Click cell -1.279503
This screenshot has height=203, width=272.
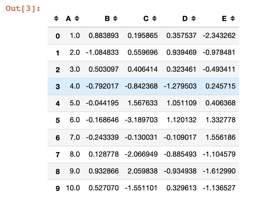click(180, 86)
